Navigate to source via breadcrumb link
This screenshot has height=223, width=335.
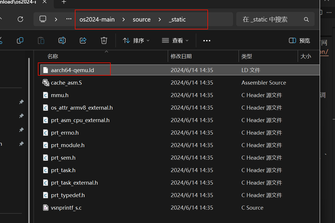pos(142,19)
